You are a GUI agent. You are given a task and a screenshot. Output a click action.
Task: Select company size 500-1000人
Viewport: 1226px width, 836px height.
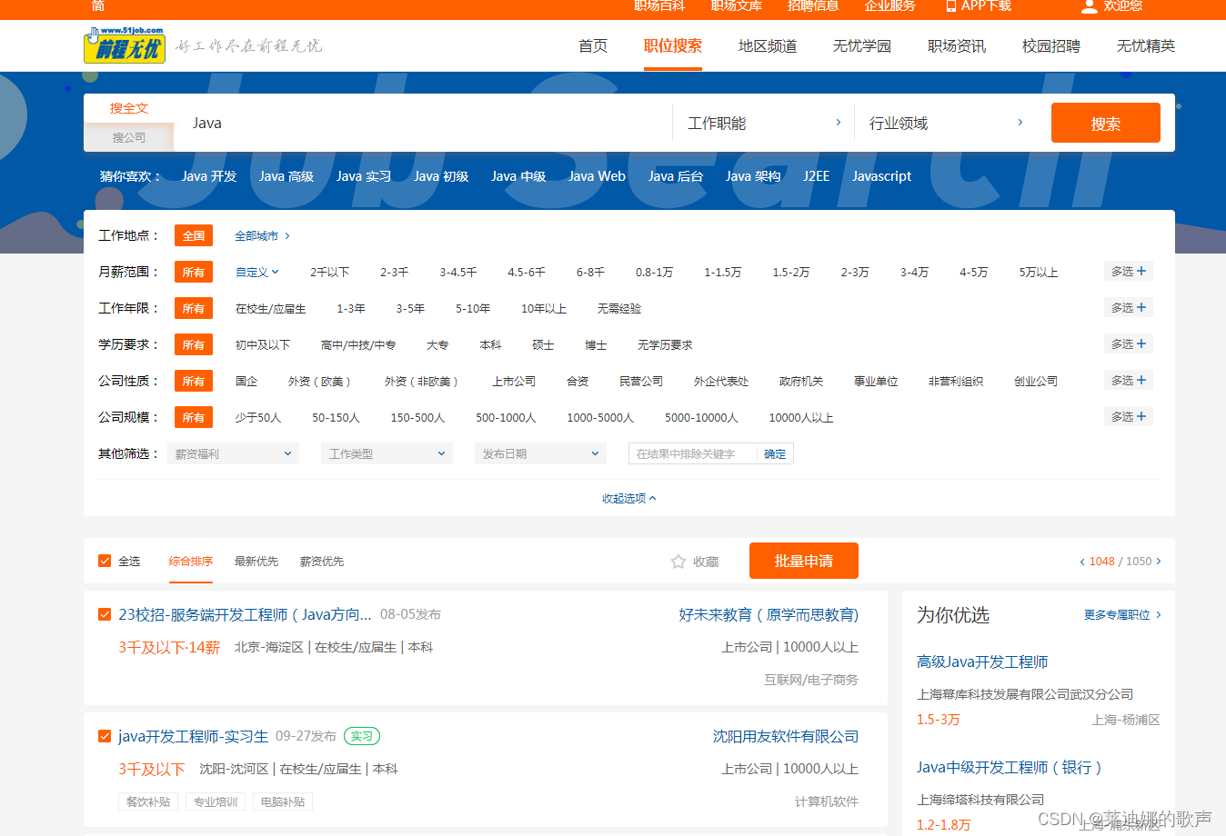(x=506, y=417)
